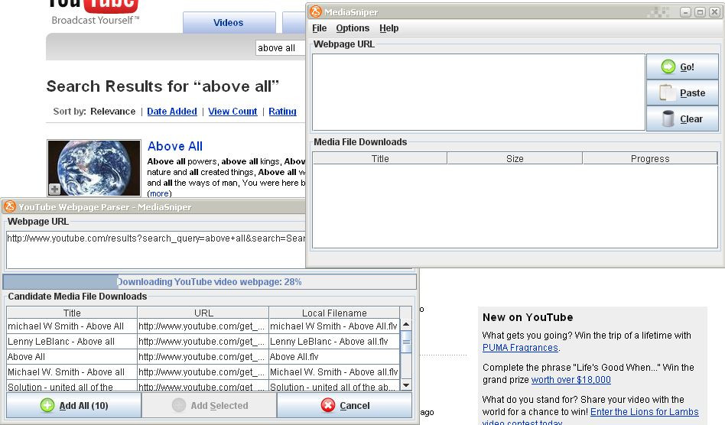The image size is (725, 425).
Task: Click 'Lenny LeBlanc - Above all.flv' local filename
Action: [x=334, y=342]
